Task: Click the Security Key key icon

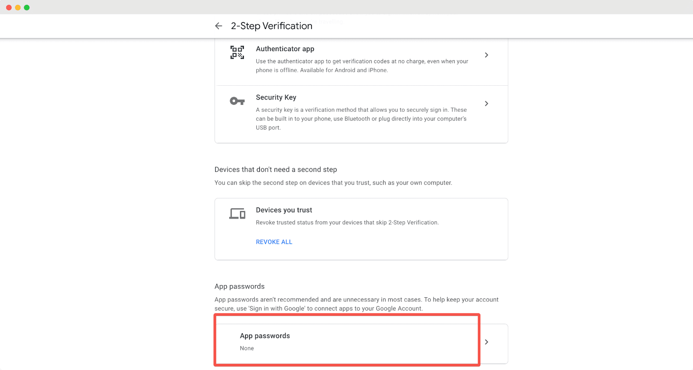Action: [x=237, y=101]
